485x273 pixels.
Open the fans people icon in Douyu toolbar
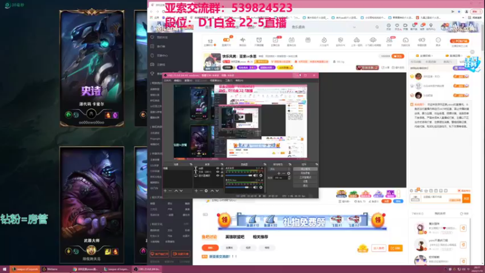(x=389, y=41)
